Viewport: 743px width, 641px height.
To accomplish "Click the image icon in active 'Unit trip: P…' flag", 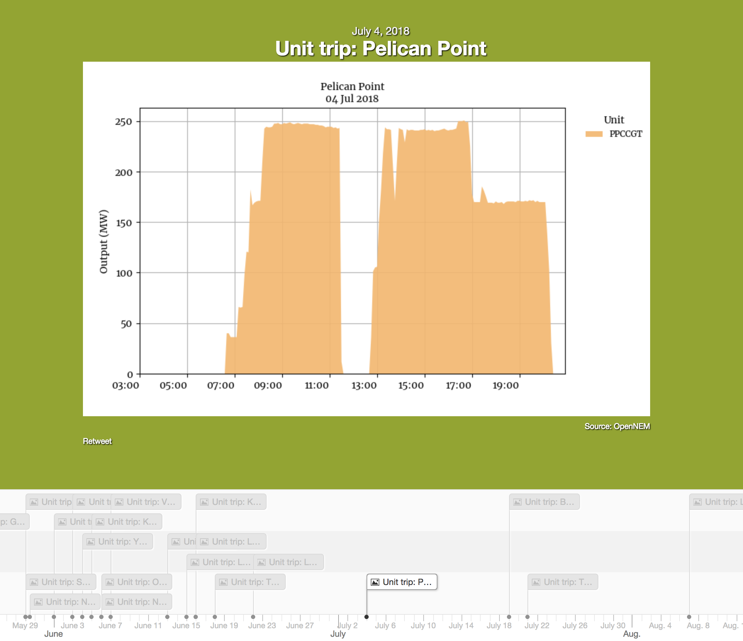I will tap(375, 582).
